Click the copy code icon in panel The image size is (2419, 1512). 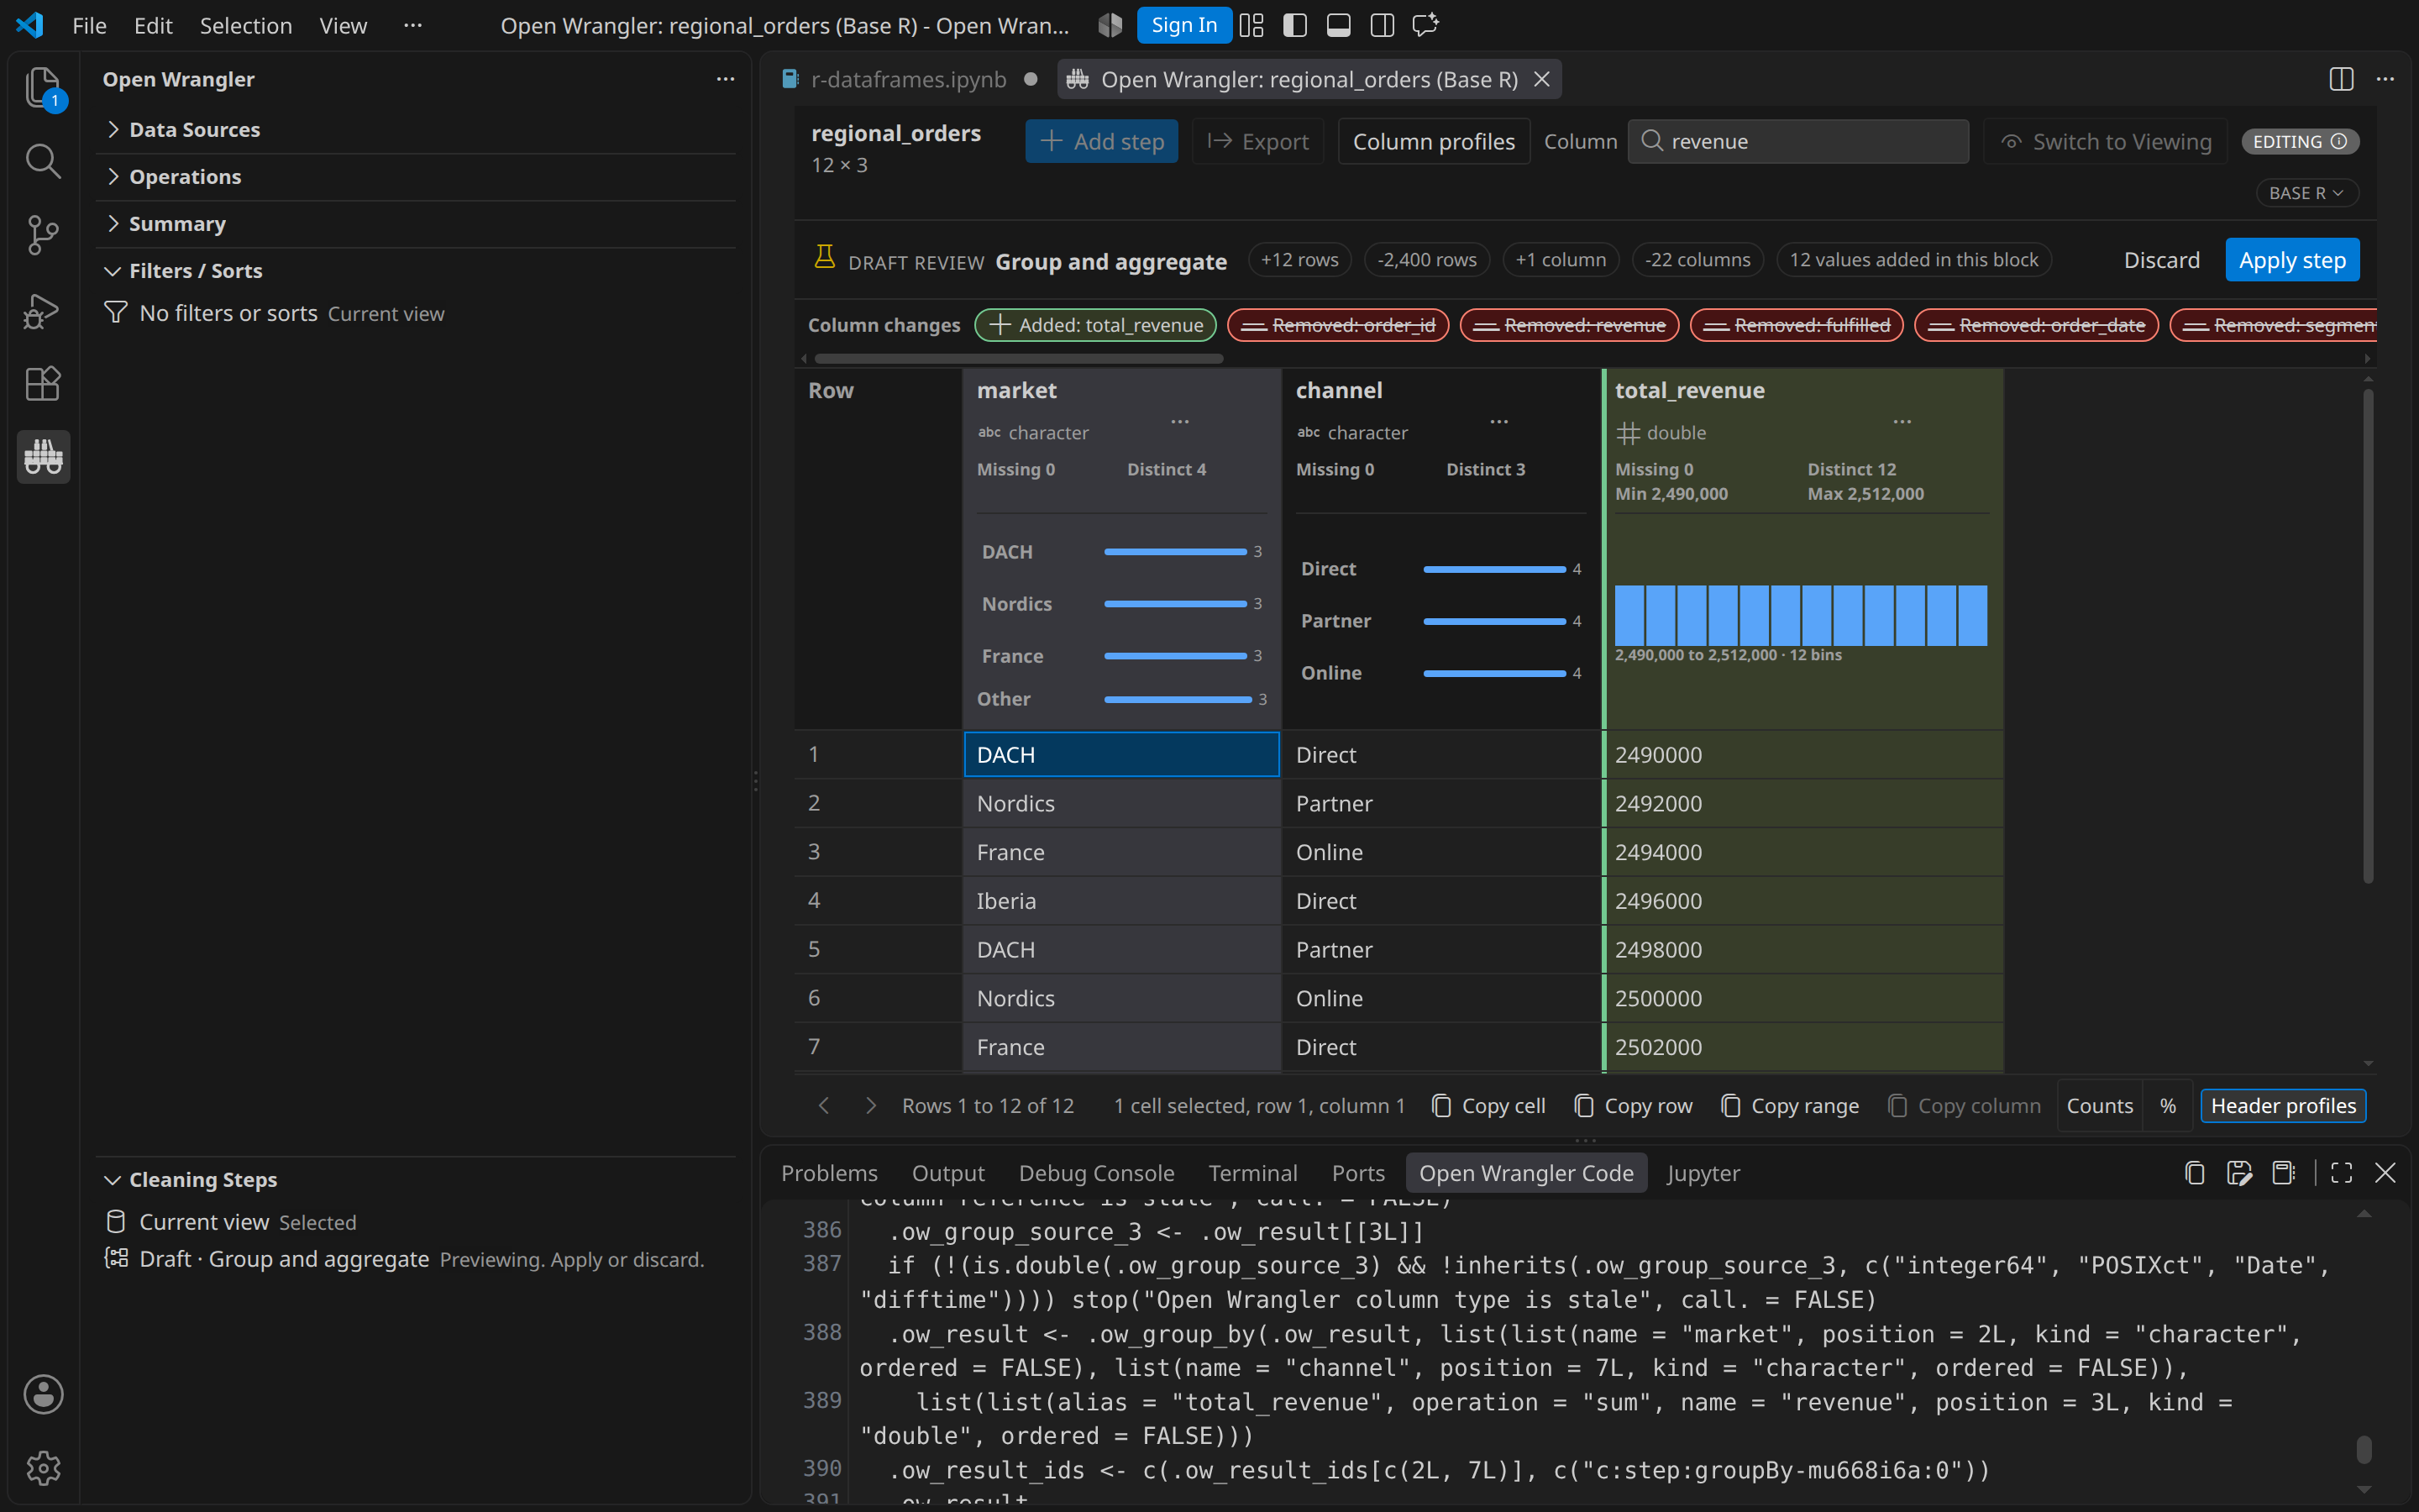click(x=2195, y=1173)
